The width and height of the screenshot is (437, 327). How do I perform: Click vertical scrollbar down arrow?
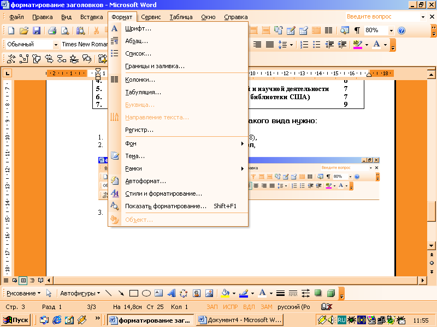pyautogui.click(x=431, y=246)
